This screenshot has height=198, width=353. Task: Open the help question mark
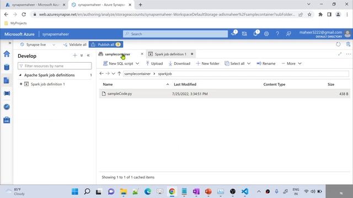[277, 34]
